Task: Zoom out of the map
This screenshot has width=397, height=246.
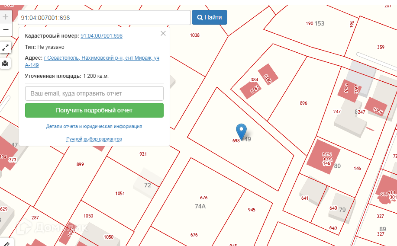Action: click(6, 30)
